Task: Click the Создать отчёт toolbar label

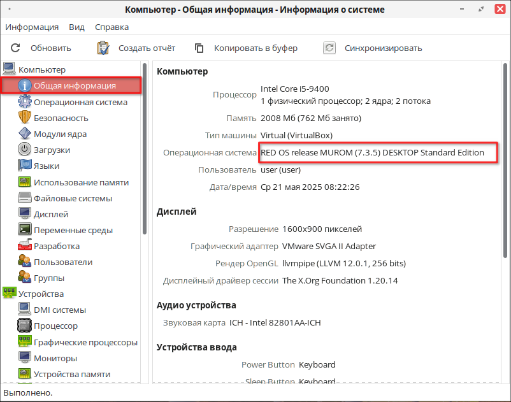Action: pos(147,48)
